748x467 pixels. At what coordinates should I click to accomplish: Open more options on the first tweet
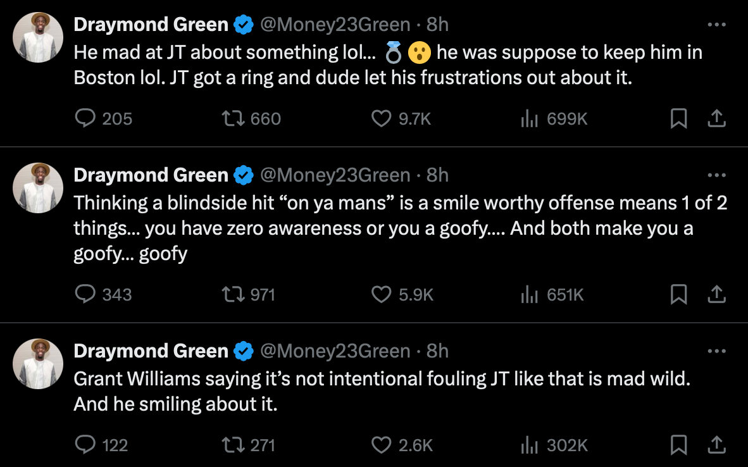716,25
